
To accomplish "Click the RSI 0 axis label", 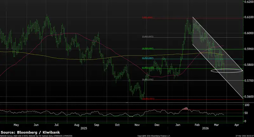I will click(x=245, y=121).
